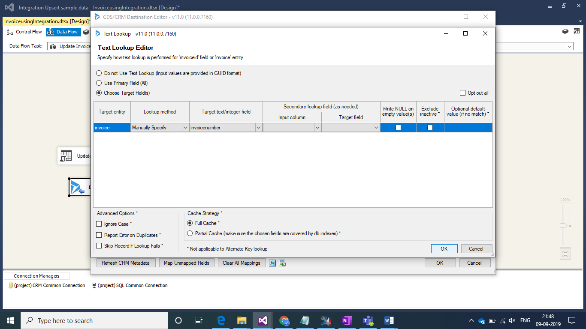Click the Text Lookup dialog title icon
Viewport: 586px width, 329px height.
pyautogui.click(x=97, y=33)
